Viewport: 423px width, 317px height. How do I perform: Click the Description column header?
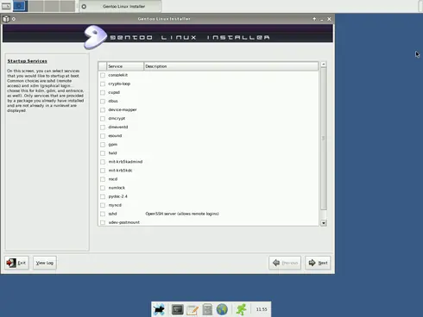(230, 66)
